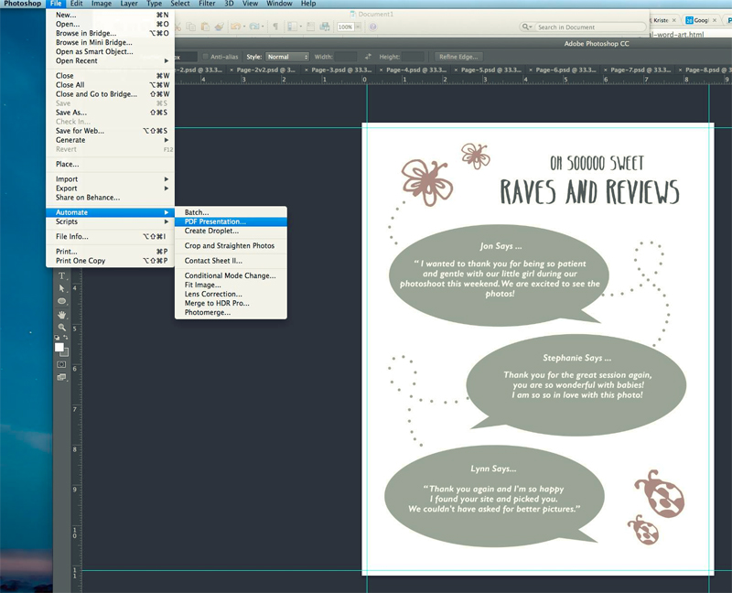Show paragraph marks pilcrow icon in Word
This screenshot has height=593, width=732.
coord(275,27)
